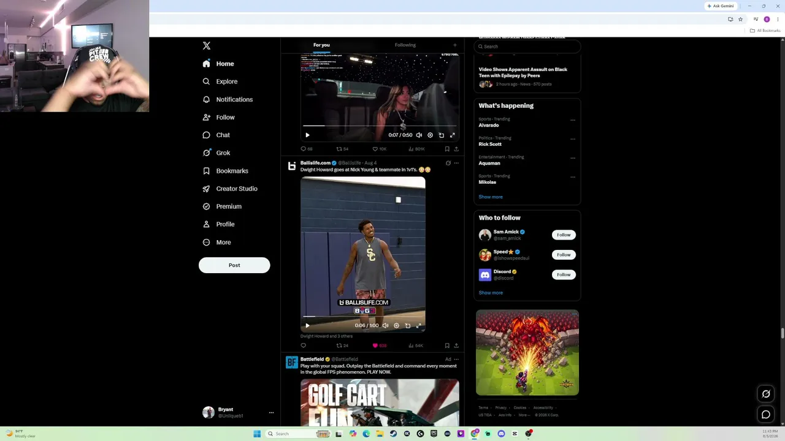Enter fullscreen on the Ballislife video

pyautogui.click(x=419, y=326)
